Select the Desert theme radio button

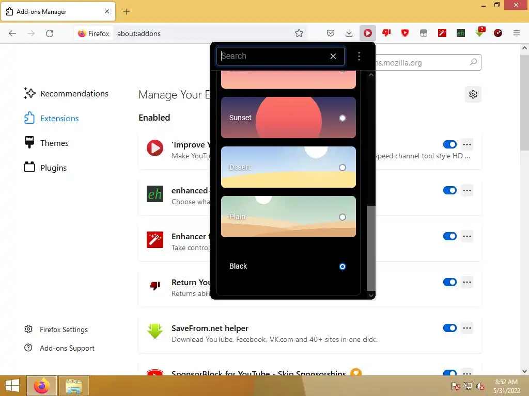(x=343, y=168)
